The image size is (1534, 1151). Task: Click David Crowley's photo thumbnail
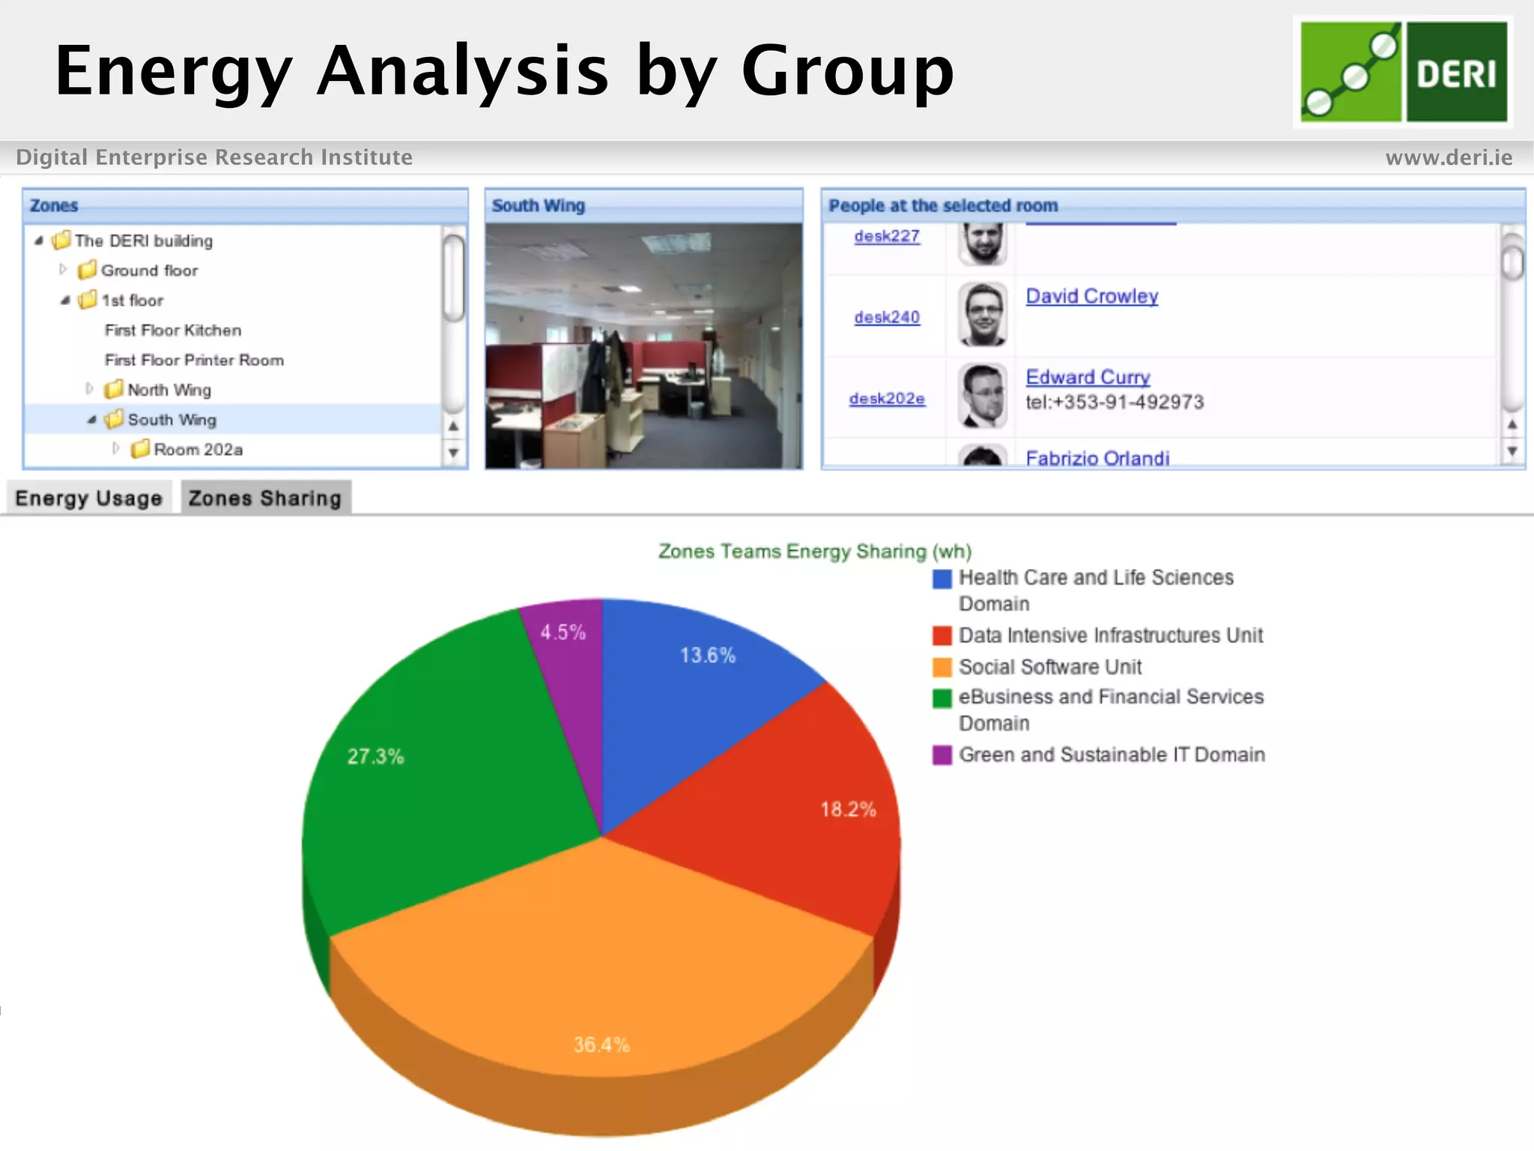[983, 315]
